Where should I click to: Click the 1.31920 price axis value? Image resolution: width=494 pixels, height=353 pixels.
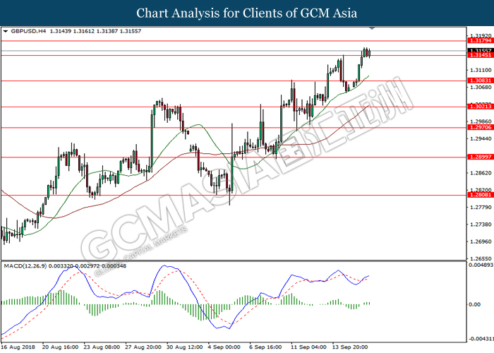[481, 35]
